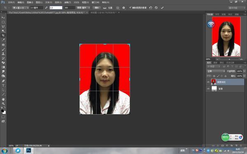Click the crop height input field
This screenshot has height=154, width=247.
[56, 8]
